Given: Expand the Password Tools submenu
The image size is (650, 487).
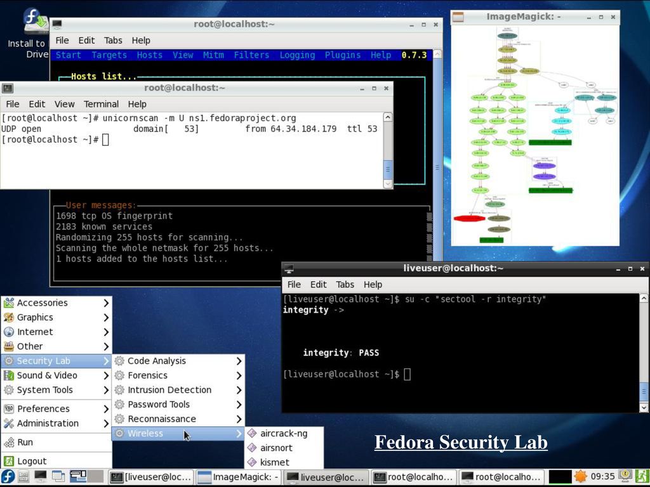Looking at the screenshot, I should click(x=178, y=405).
